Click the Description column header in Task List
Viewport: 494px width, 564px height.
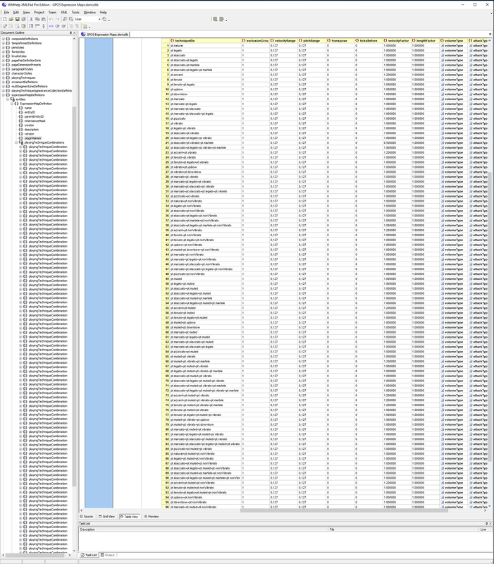pyautogui.click(x=203, y=529)
